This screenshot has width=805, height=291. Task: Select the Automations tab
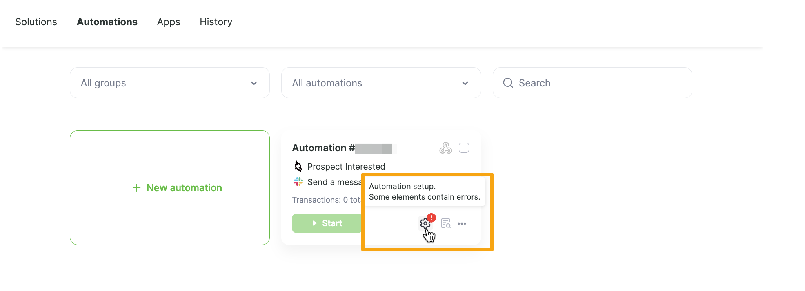107,22
